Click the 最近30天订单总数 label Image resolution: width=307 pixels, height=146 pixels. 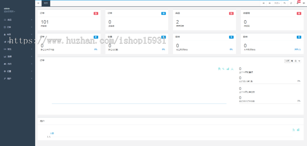(247, 101)
